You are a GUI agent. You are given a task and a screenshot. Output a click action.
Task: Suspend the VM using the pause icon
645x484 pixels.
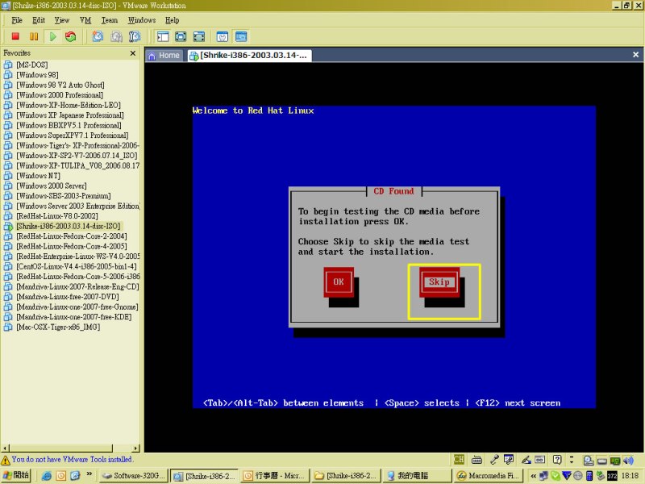[34, 36]
